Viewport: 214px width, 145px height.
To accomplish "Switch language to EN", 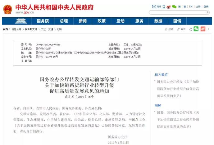I will (x=191, y=7).
